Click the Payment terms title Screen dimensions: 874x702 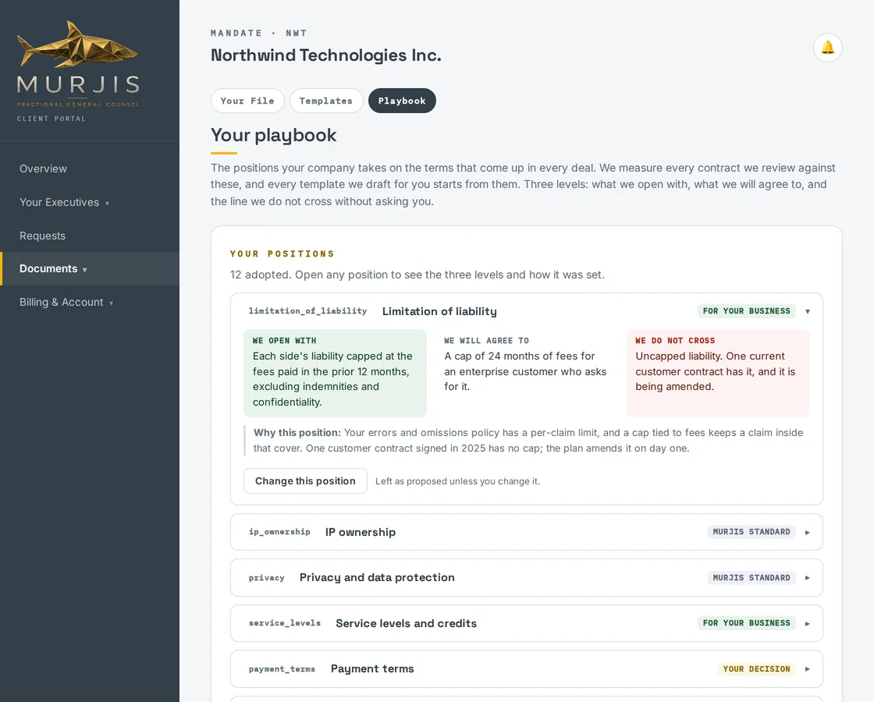[372, 668]
